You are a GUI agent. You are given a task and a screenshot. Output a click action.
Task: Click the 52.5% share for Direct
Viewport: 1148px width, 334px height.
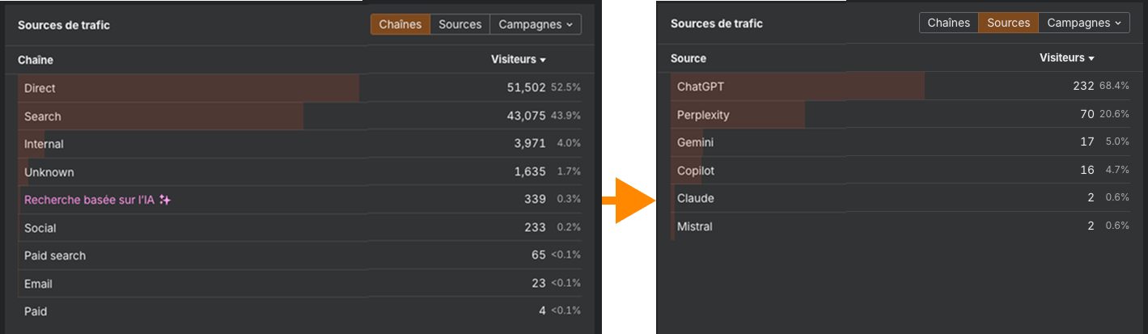[566, 88]
